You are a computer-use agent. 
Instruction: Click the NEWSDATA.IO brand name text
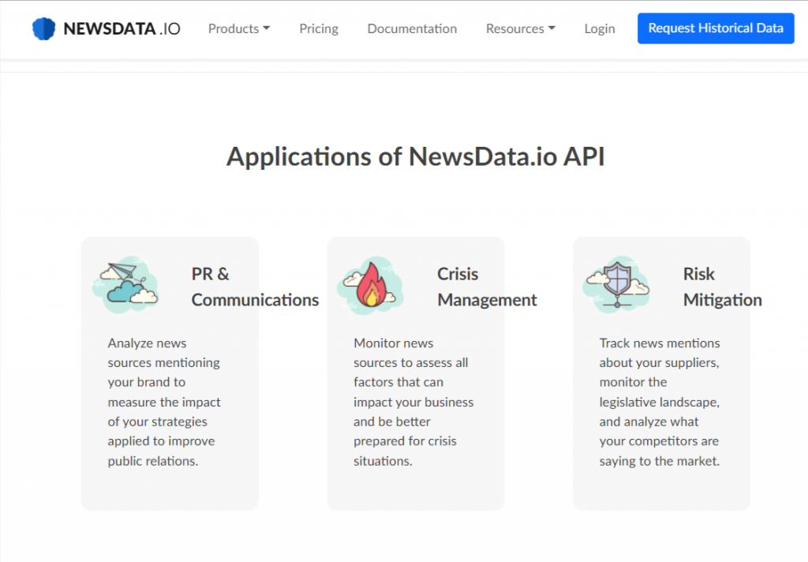pos(122,29)
